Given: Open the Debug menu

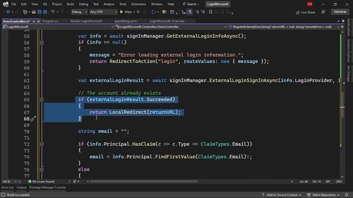Looking at the screenshot, I should tap(83, 4).
